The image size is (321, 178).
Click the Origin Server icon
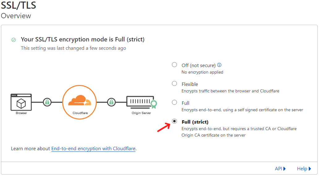pyautogui.click(x=140, y=102)
